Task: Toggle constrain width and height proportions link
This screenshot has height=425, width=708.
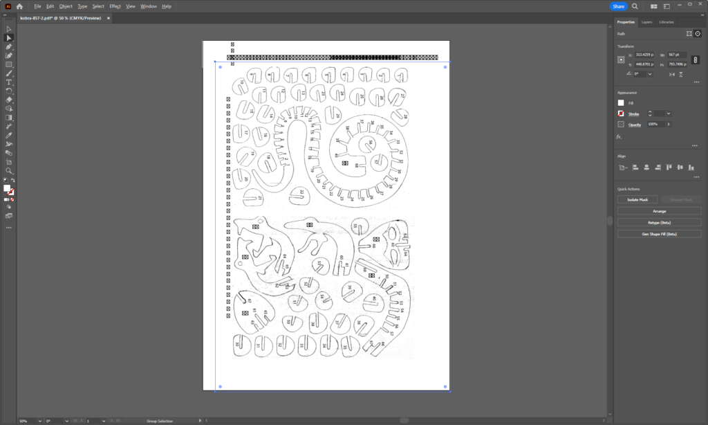Action: pos(696,60)
